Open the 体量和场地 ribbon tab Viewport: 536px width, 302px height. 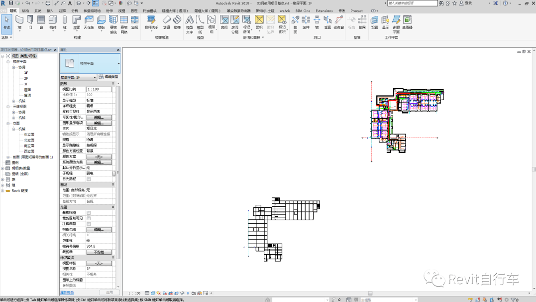click(x=92, y=10)
